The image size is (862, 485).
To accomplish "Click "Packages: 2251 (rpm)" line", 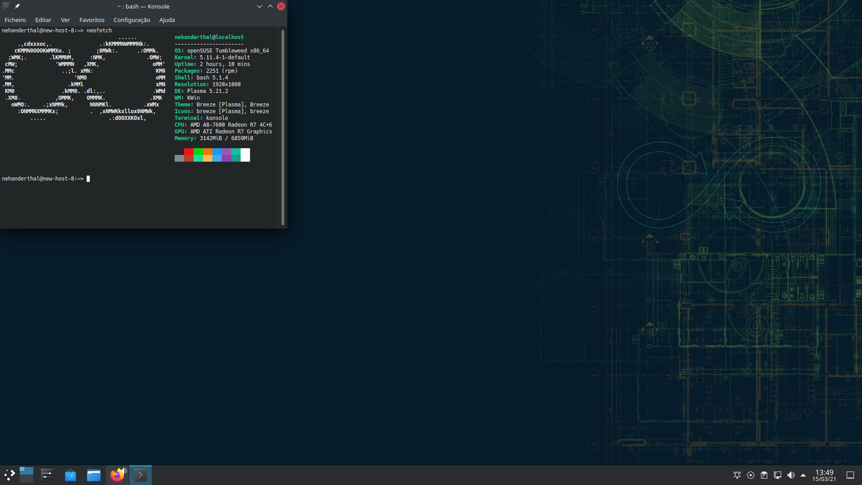I will (x=206, y=71).
